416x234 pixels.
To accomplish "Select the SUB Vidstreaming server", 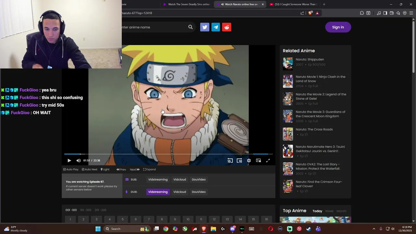I will 158,179.
